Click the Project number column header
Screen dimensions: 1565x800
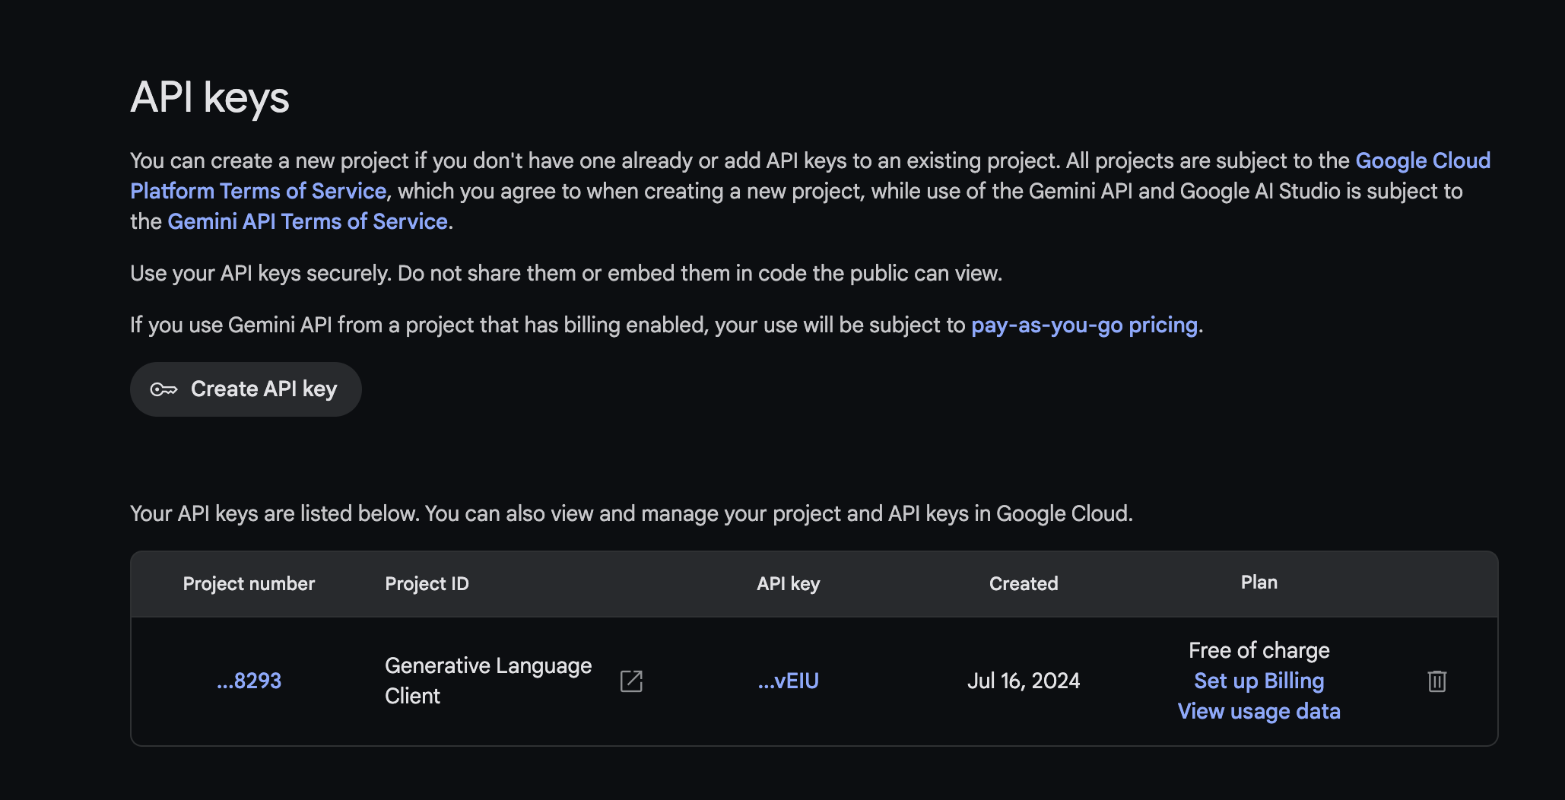pyautogui.click(x=249, y=583)
